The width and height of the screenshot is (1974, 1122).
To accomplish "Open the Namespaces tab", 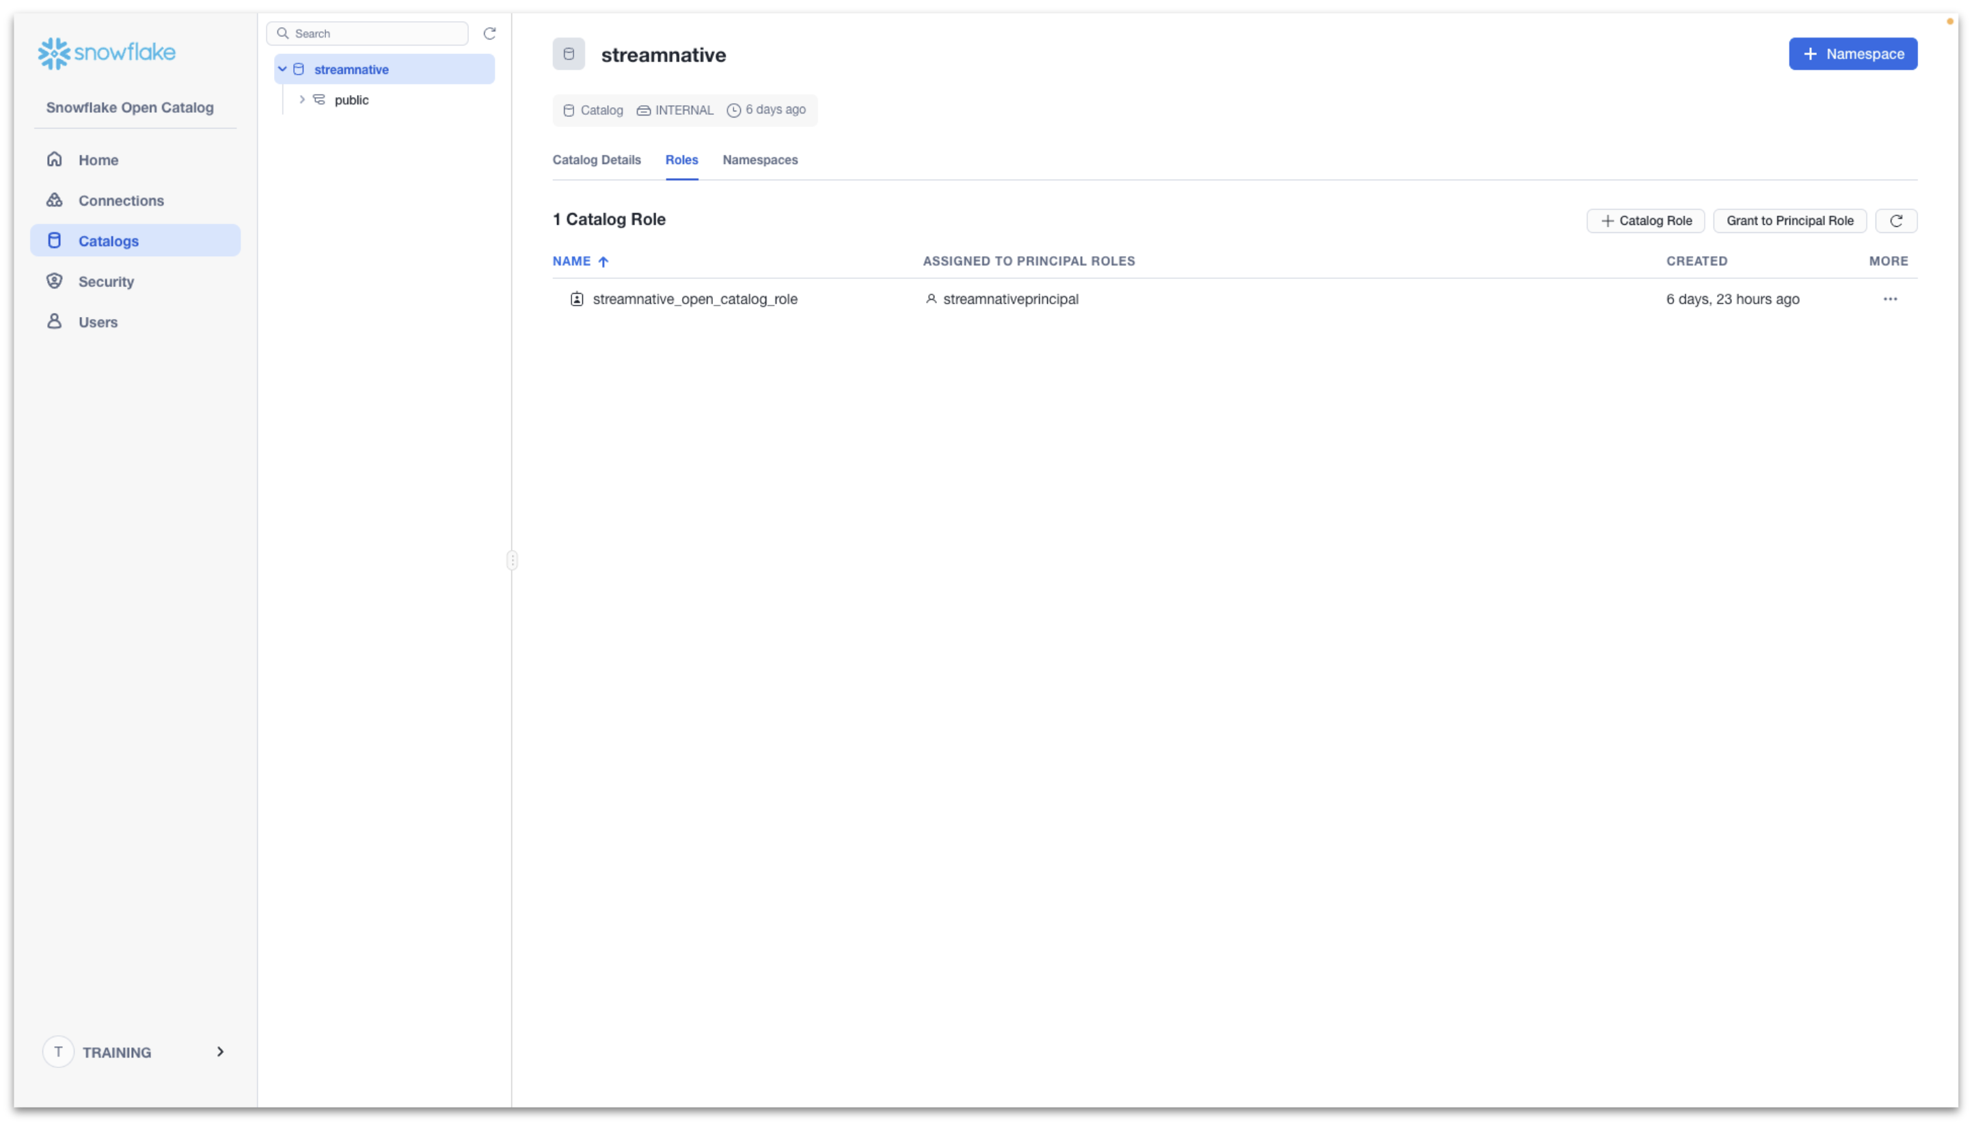I will (759, 161).
